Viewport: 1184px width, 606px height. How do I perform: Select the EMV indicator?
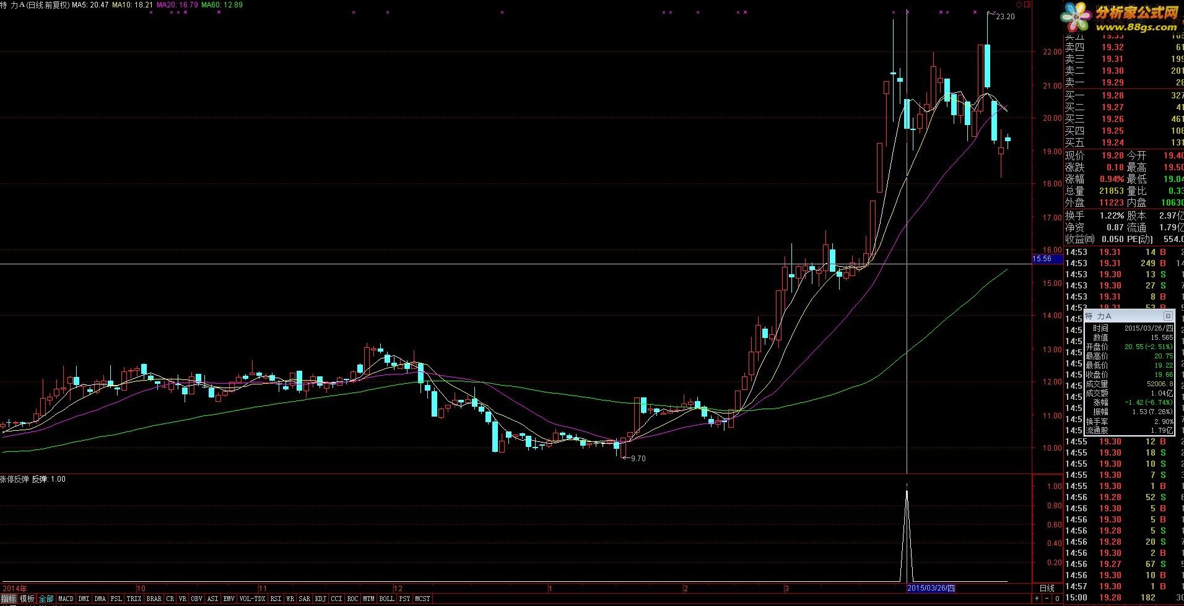click(x=229, y=599)
